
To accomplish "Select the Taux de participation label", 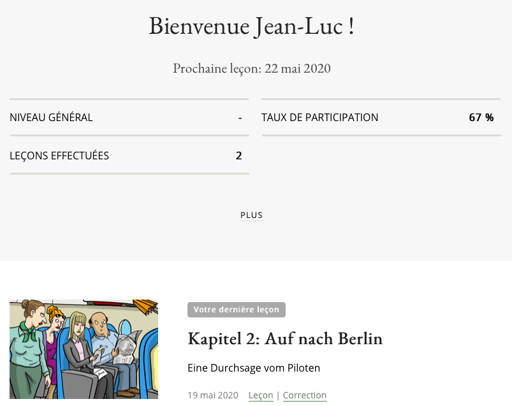I will click(x=320, y=117).
